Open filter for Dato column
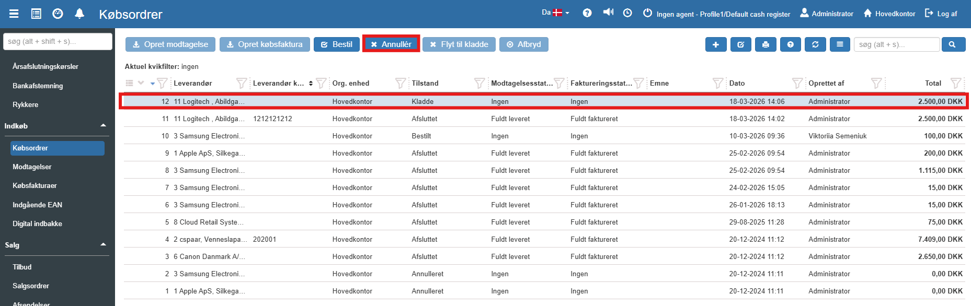The width and height of the screenshot is (971, 306). pos(797,83)
